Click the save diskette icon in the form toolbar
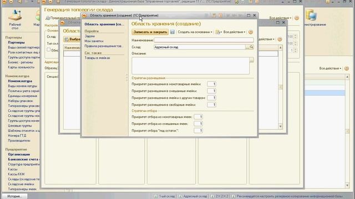 pos(173,32)
